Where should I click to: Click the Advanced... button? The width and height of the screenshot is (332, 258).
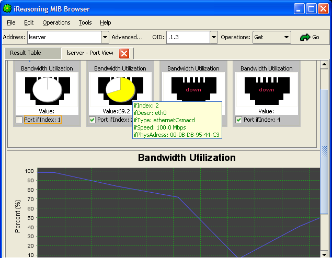point(127,37)
